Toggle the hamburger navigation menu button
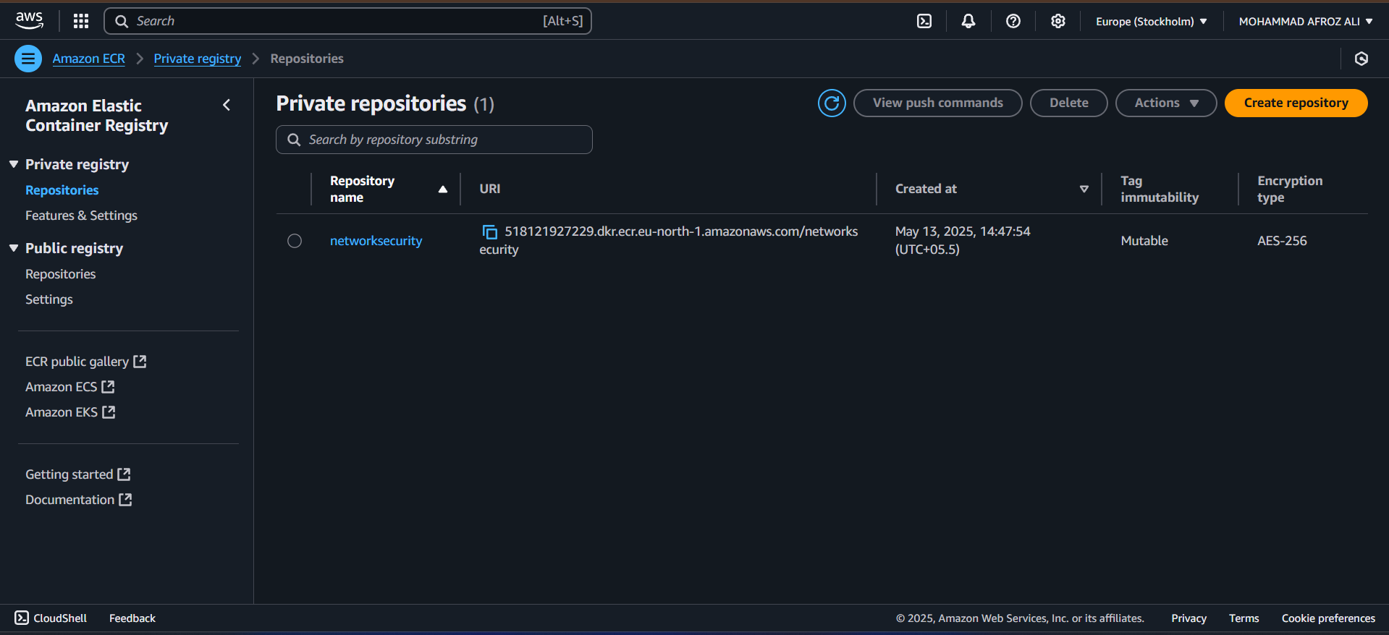The image size is (1389, 635). point(28,59)
